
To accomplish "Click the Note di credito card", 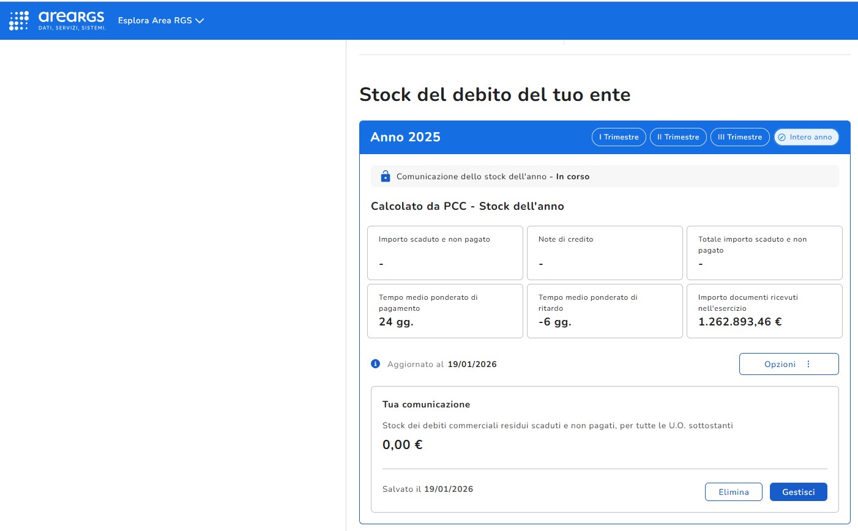I will [x=605, y=253].
